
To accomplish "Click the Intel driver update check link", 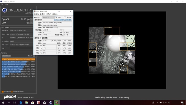I will pyautogui.click(x=63, y=20).
